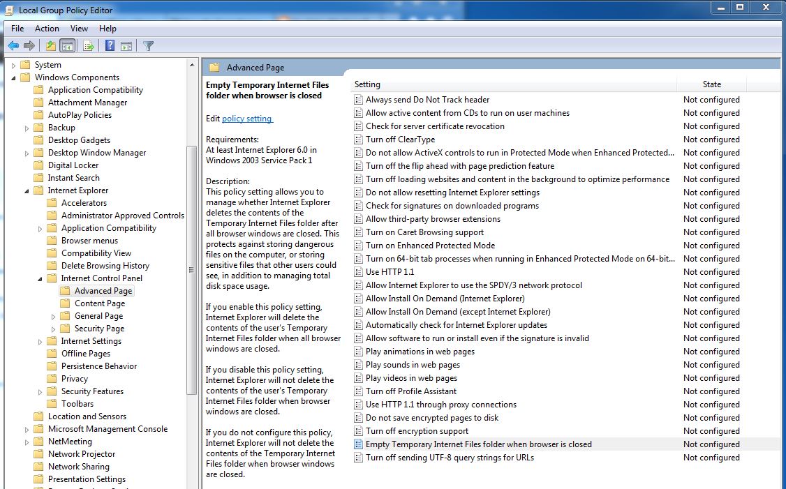Screen dimensions: 786x489
Task: Select 'Turn on Caret Browsing support' setting
Action: pyautogui.click(x=424, y=232)
